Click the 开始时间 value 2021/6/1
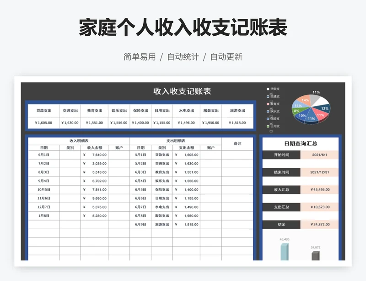 click(319, 155)
